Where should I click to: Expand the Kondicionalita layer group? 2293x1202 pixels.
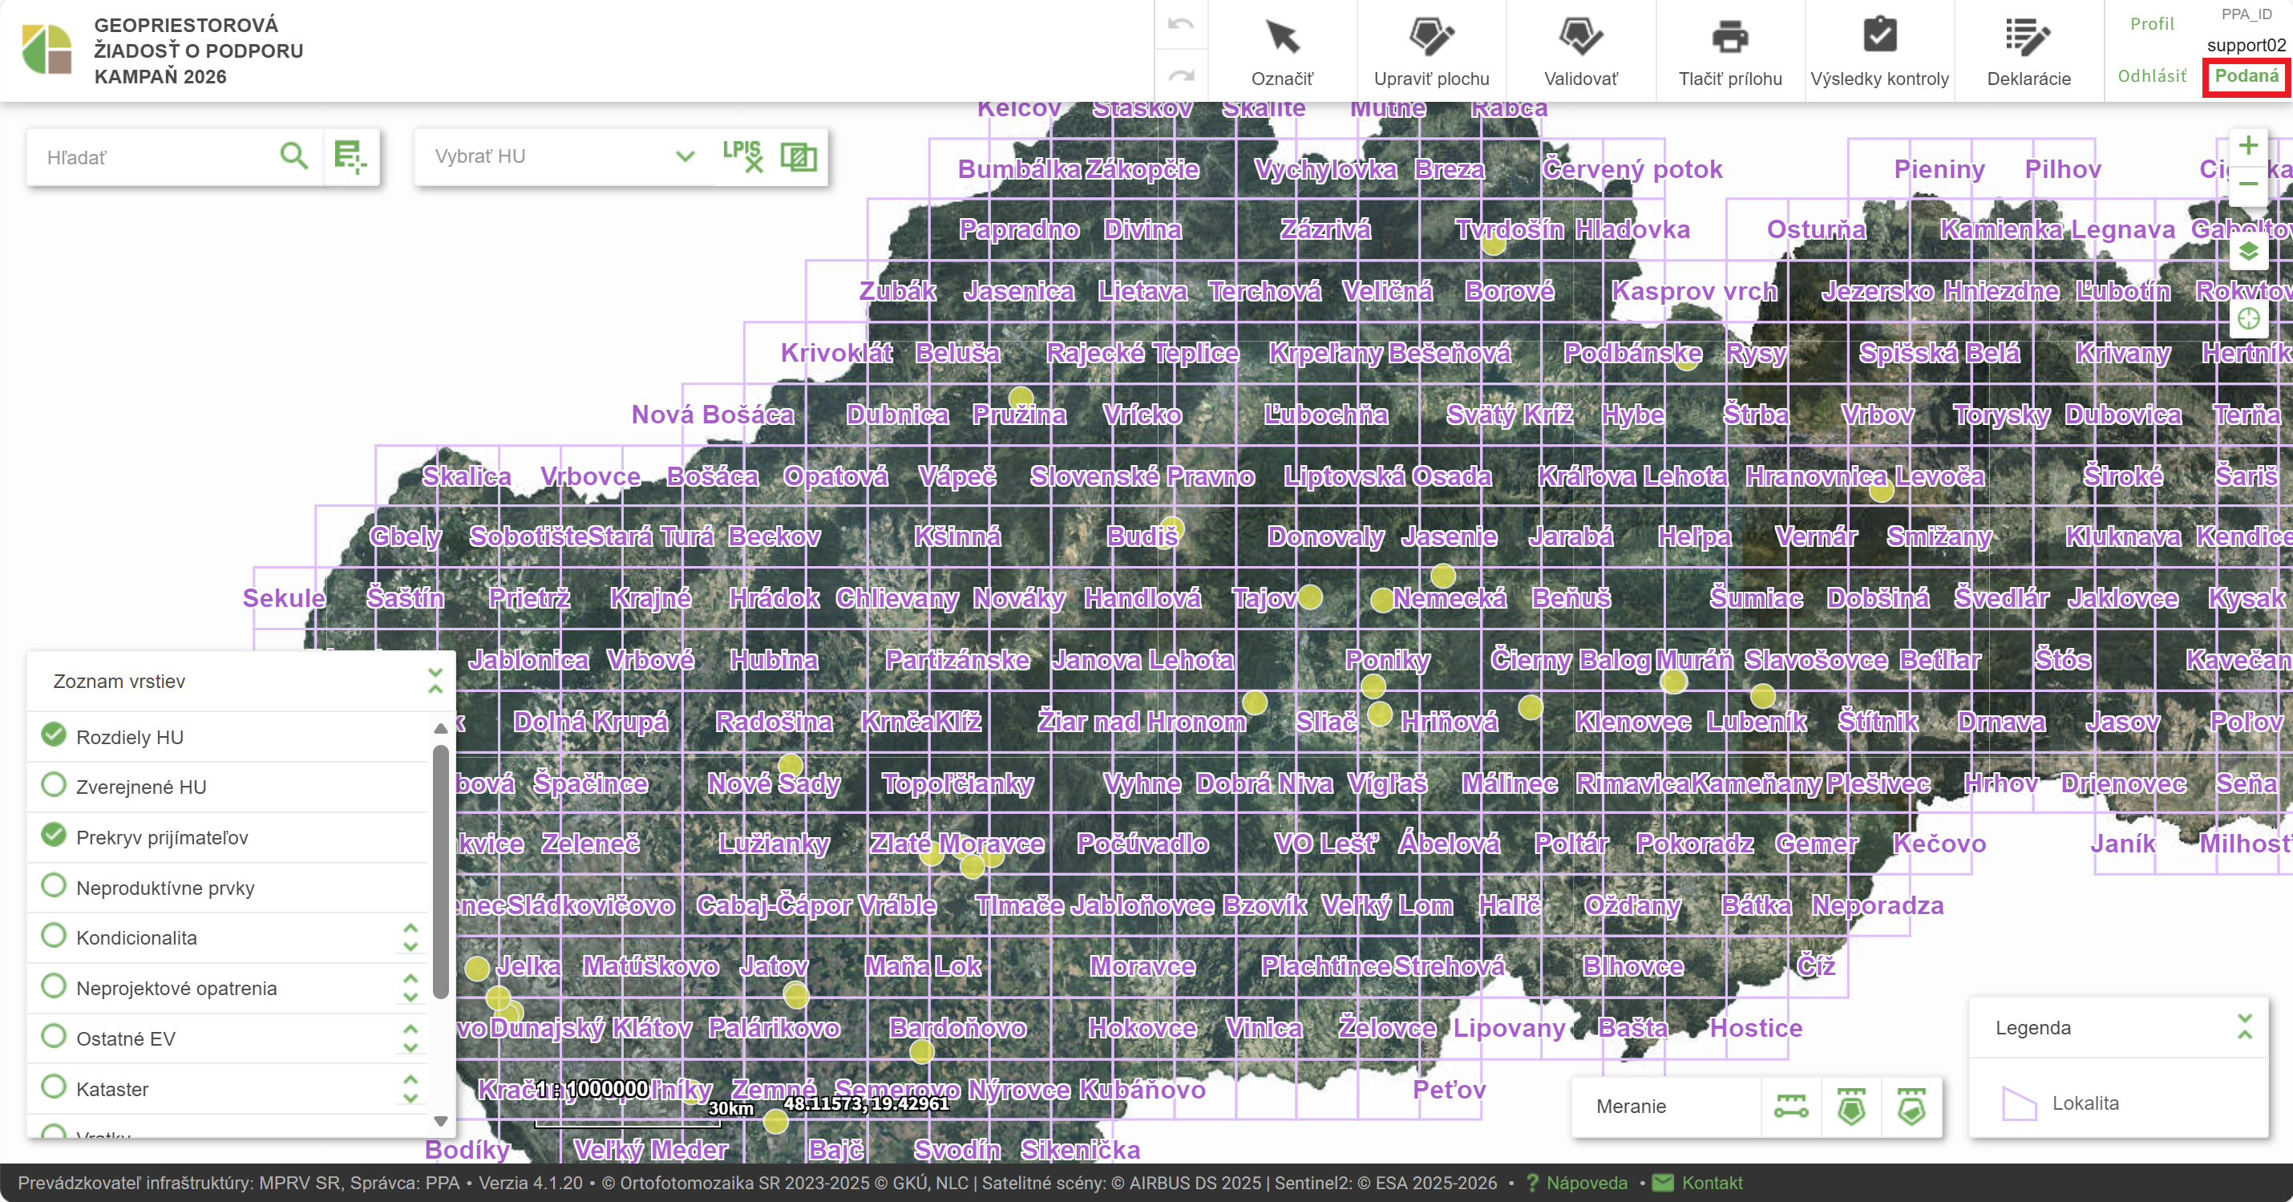pos(410,937)
